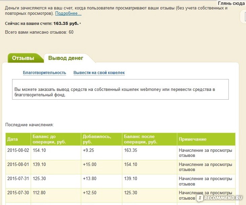Screen dimensions: 246x205
Task: Click the 112.80 balance-before value
Action: pyautogui.click(x=39, y=193)
